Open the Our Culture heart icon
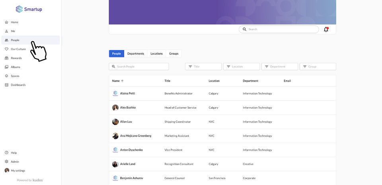 coord(7,49)
